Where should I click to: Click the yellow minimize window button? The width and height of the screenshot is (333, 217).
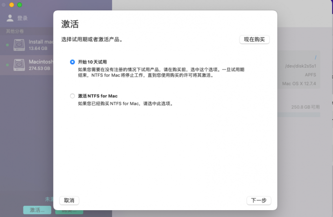click(x=12, y=5)
